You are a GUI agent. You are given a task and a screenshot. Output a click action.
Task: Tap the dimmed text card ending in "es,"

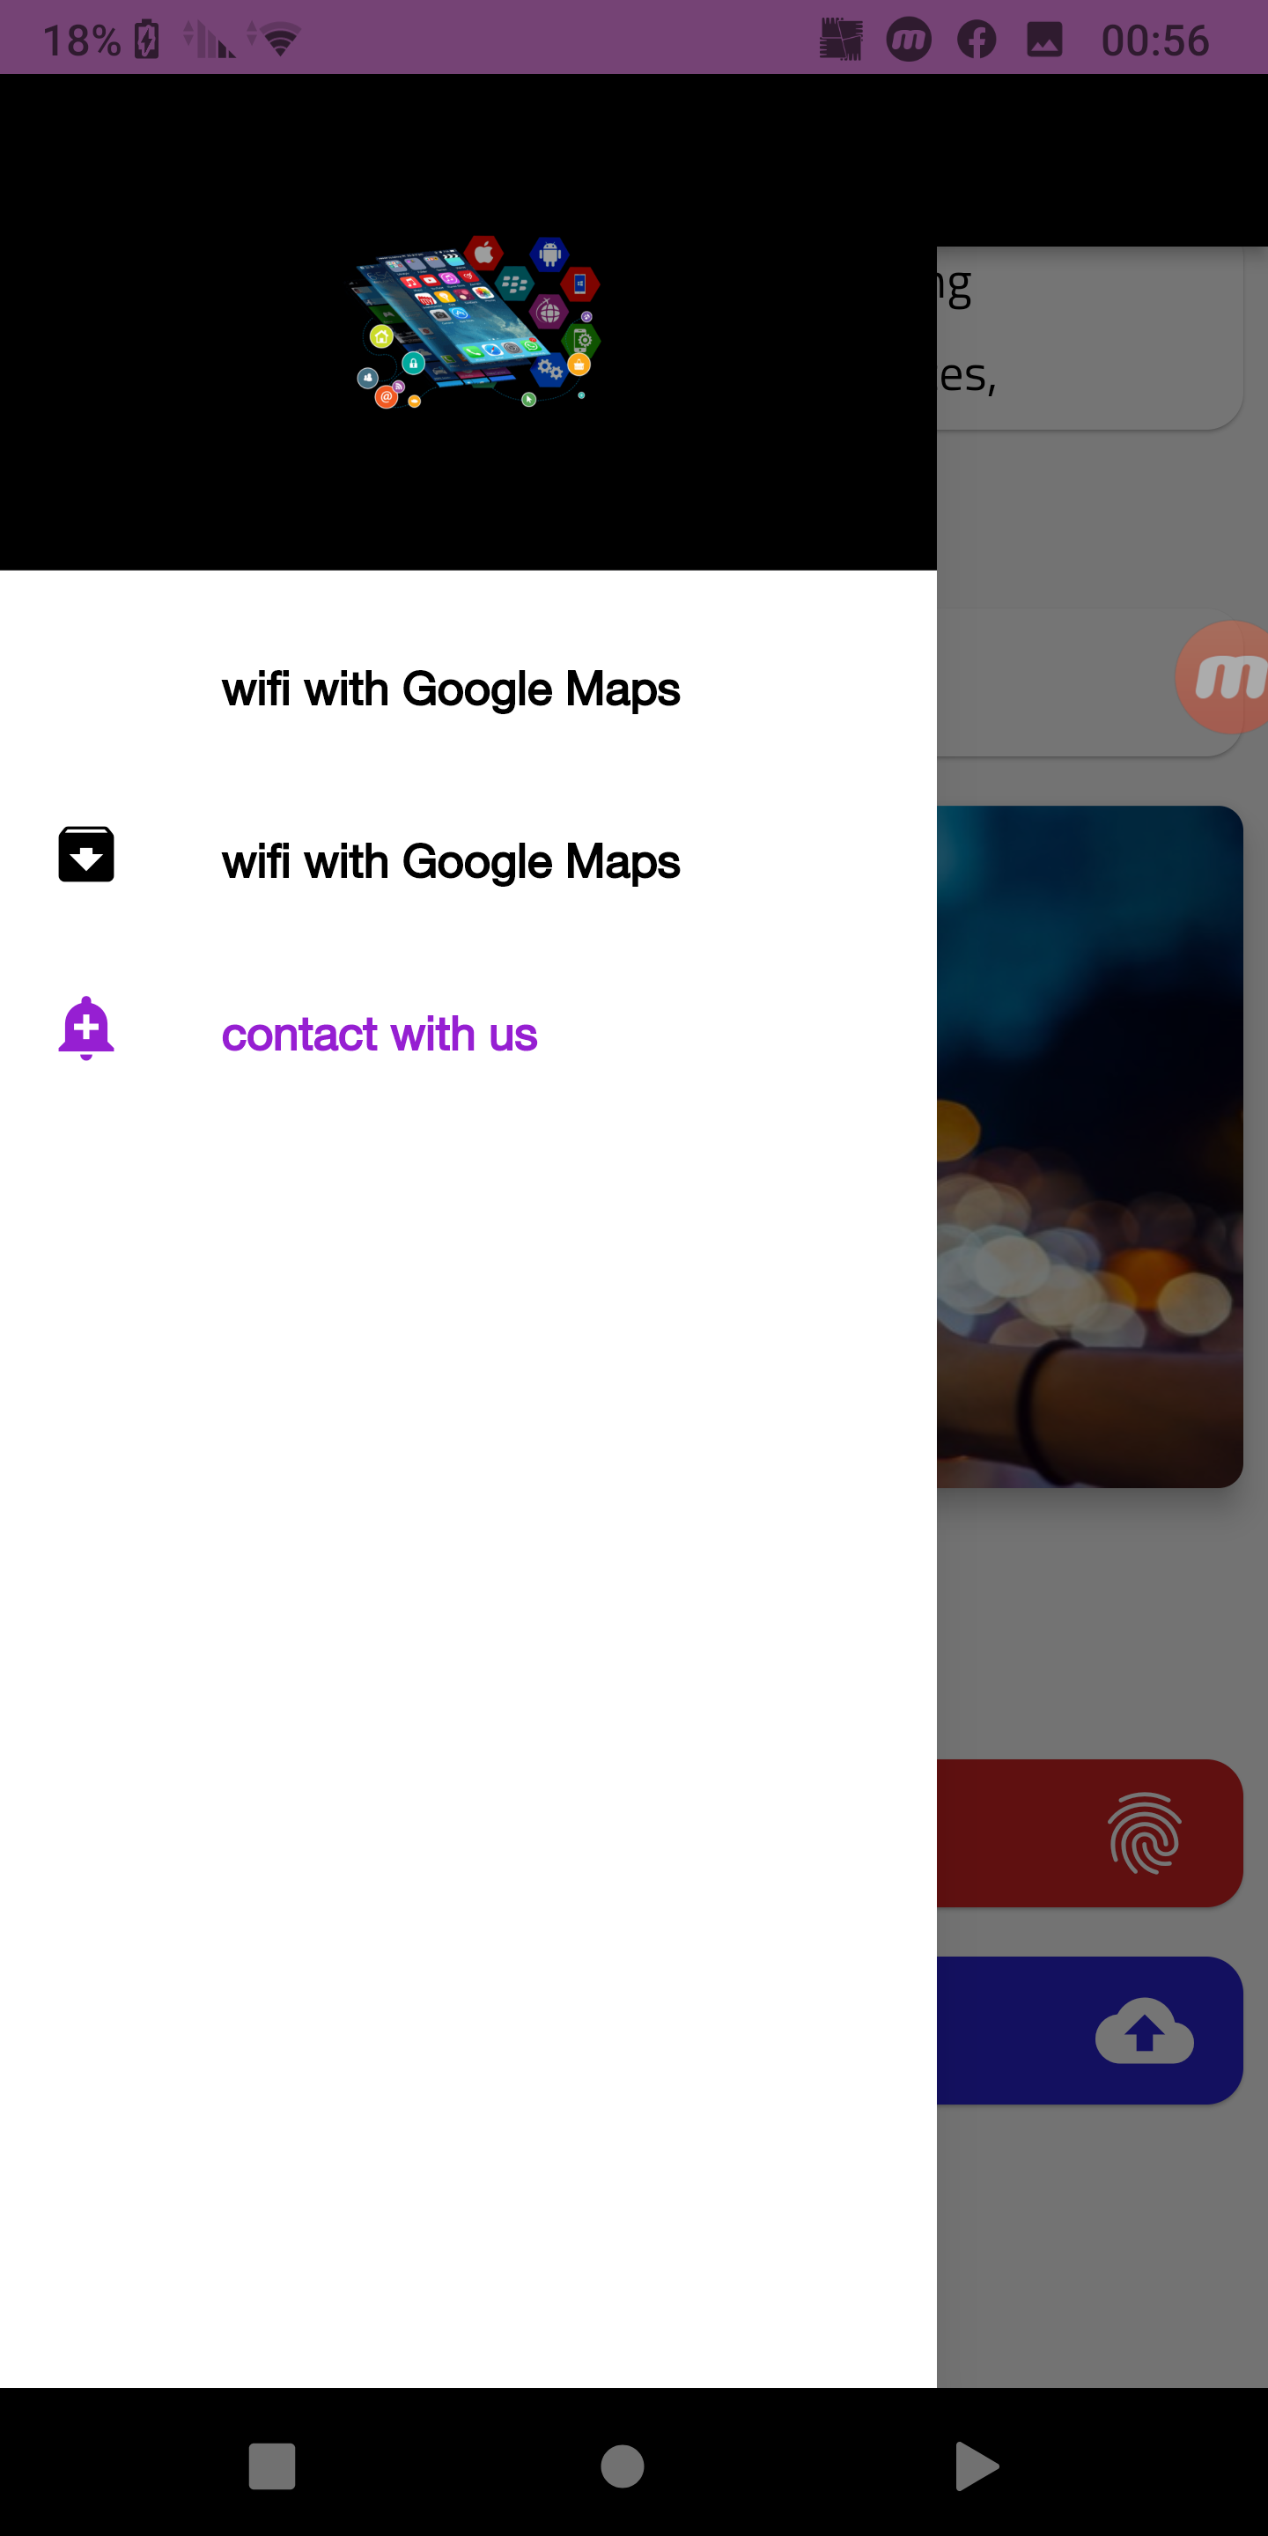point(1090,337)
